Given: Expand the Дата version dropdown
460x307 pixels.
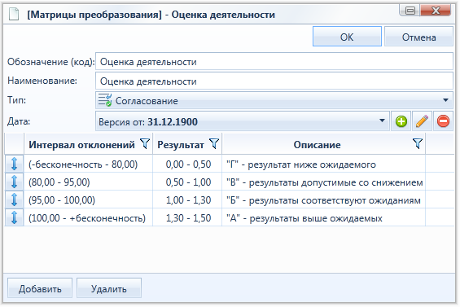Looking at the screenshot, I should 382,121.
